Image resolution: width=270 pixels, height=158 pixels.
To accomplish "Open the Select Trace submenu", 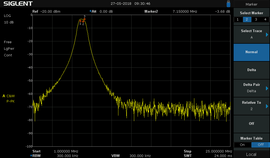I will [251, 34].
